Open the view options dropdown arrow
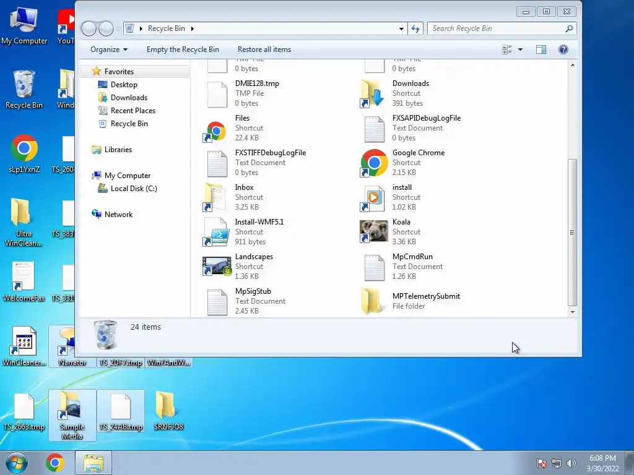Image resolution: width=634 pixels, height=475 pixels. (520, 49)
